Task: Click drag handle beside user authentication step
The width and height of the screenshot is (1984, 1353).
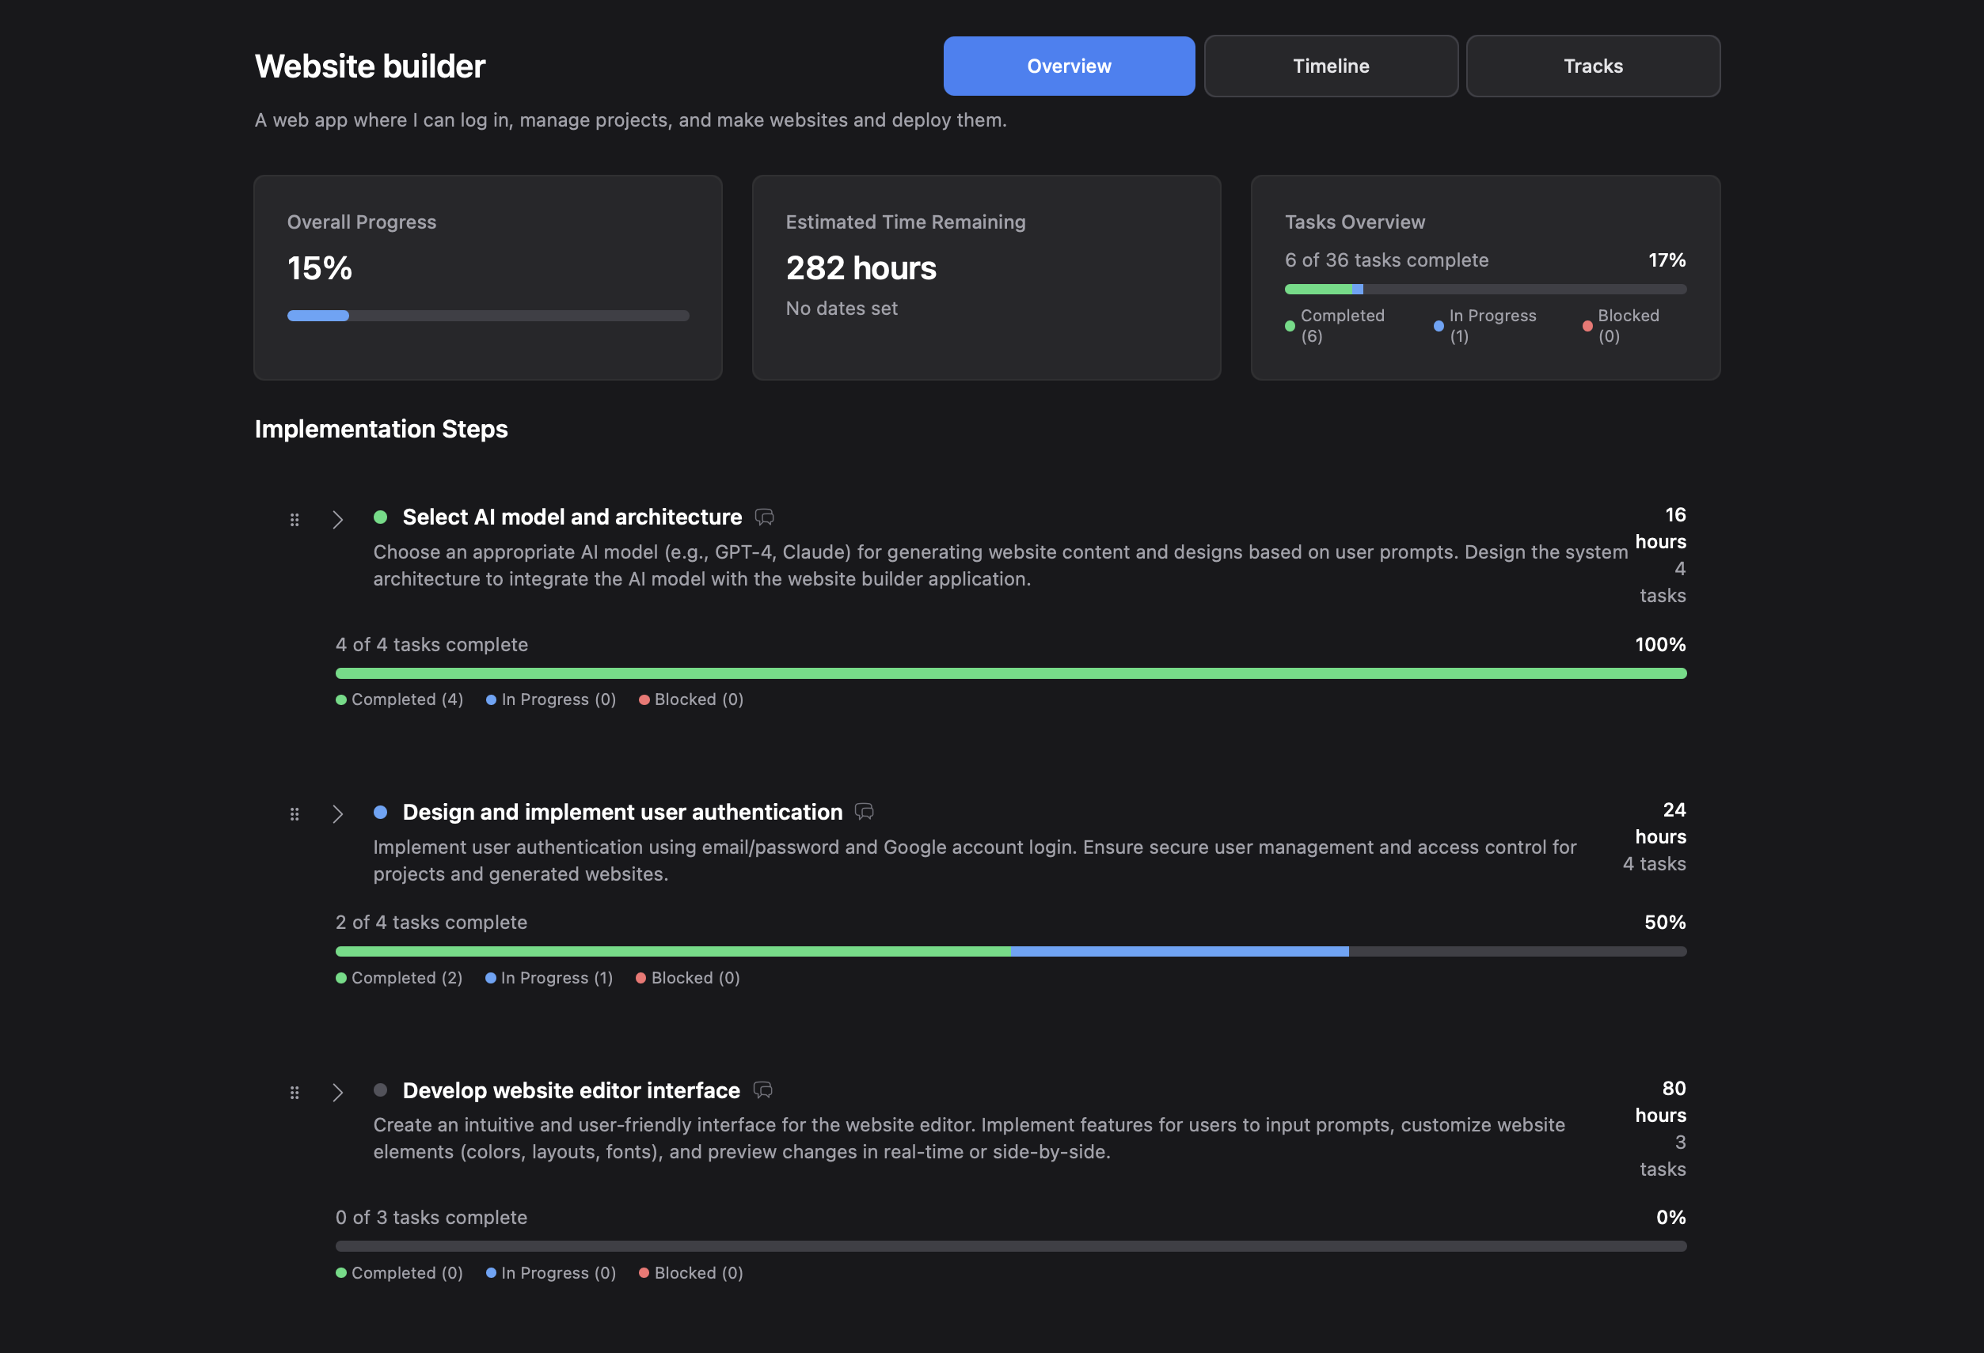Action: [x=295, y=814]
